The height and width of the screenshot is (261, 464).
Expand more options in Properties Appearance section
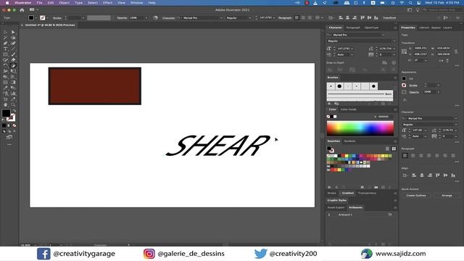point(457,105)
